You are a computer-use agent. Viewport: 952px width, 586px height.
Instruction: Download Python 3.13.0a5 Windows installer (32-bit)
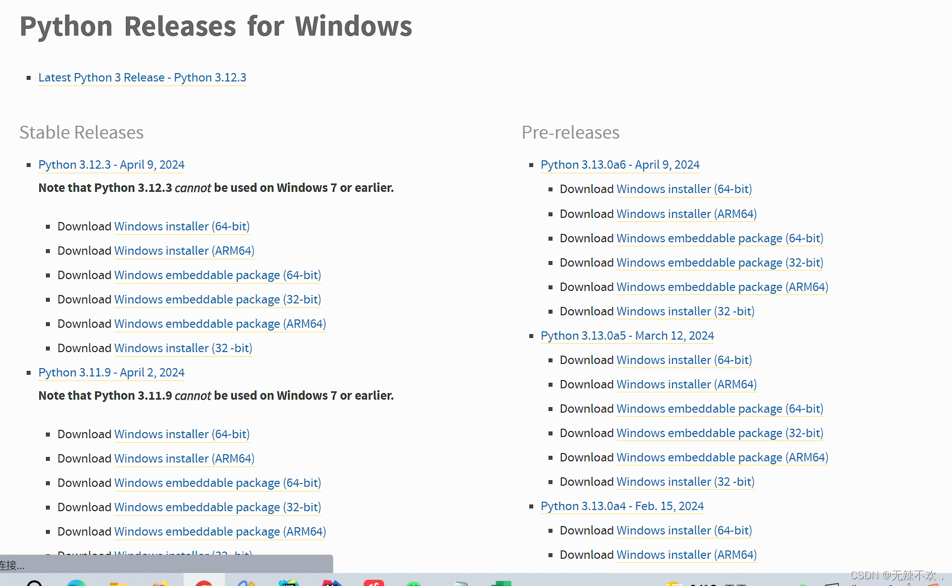(685, 482)
